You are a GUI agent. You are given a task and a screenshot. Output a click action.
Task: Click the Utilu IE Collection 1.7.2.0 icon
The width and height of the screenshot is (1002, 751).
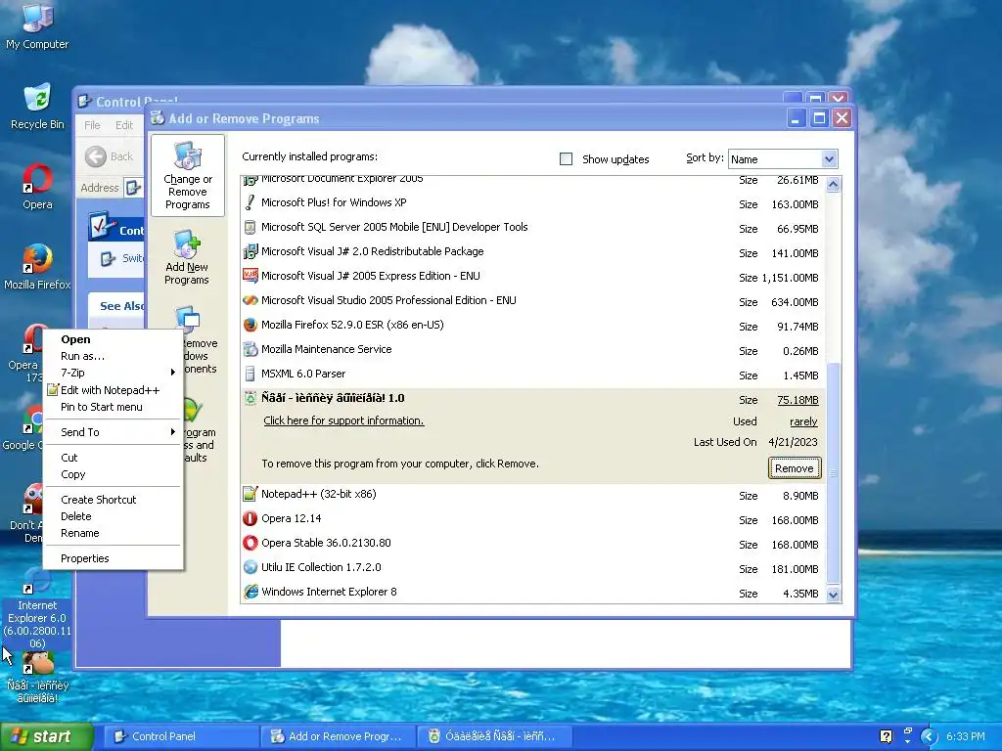click(x=250, y=567)
